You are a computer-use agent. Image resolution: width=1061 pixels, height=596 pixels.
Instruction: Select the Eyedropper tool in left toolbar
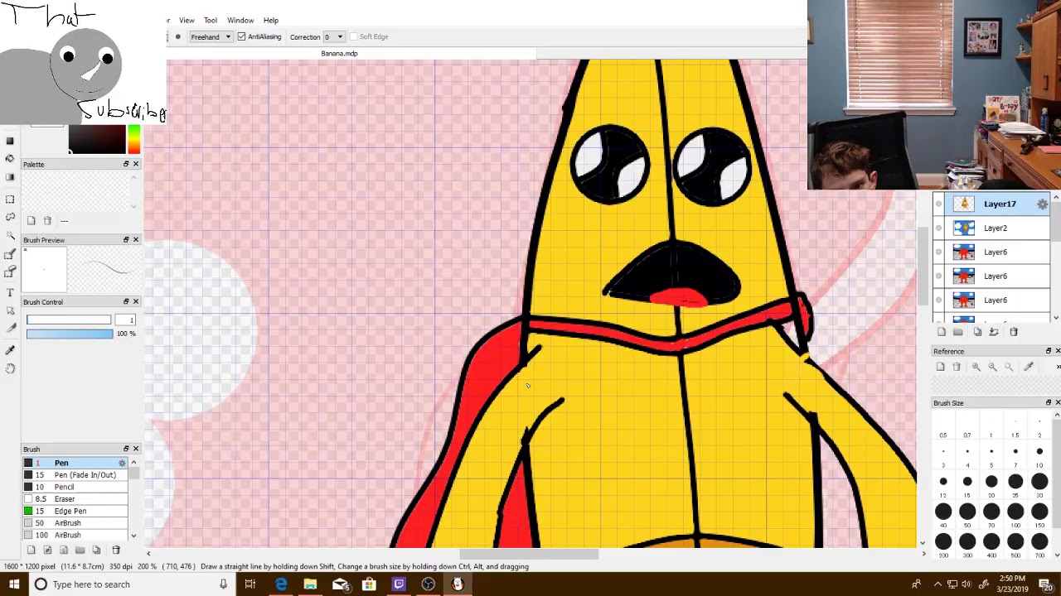10,349
